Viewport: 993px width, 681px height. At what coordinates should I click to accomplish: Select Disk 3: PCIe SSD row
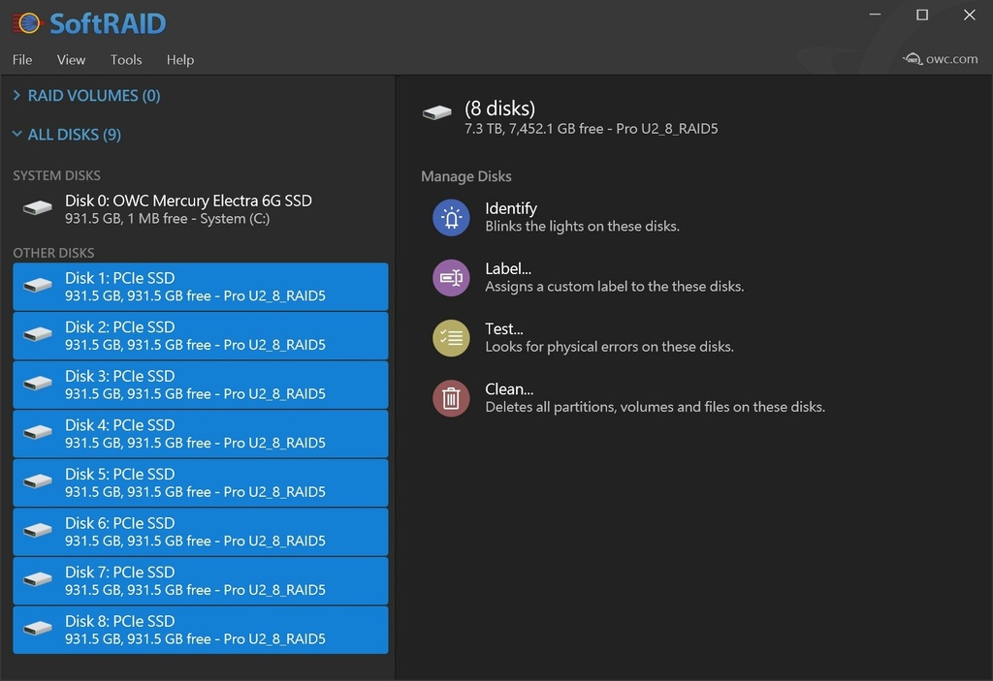(200, 385)
